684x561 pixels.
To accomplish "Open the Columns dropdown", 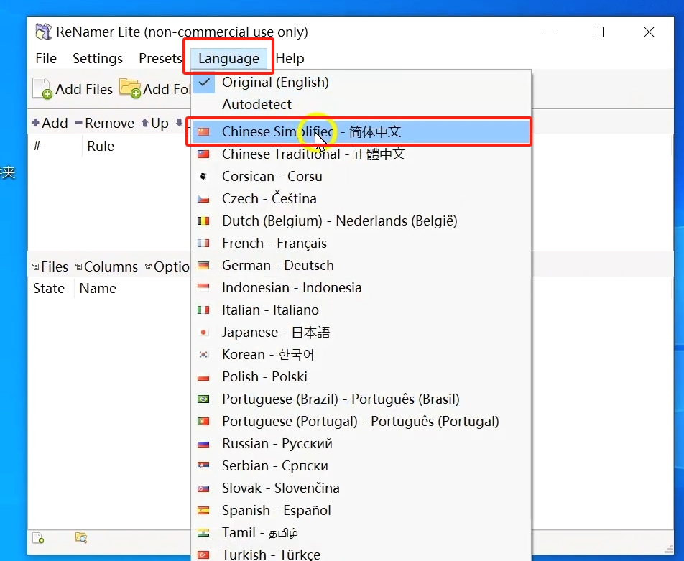I will [106, 266].
